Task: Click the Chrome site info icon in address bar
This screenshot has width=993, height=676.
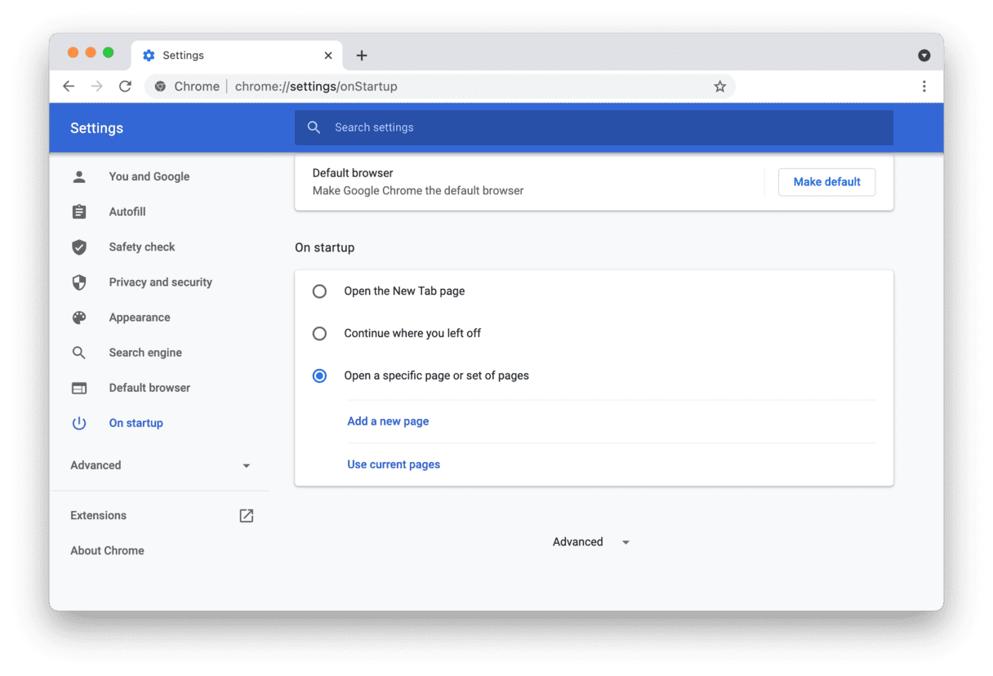Action: (x=160, y=87)
